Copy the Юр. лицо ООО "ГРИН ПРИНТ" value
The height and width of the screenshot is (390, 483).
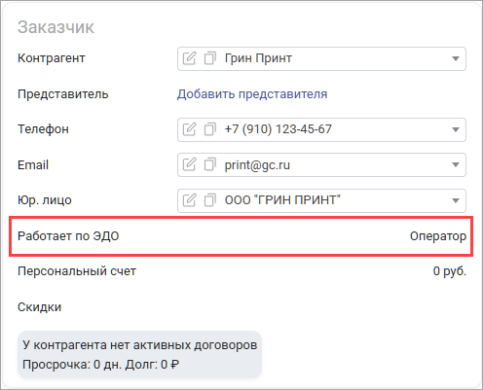(210, 200)
